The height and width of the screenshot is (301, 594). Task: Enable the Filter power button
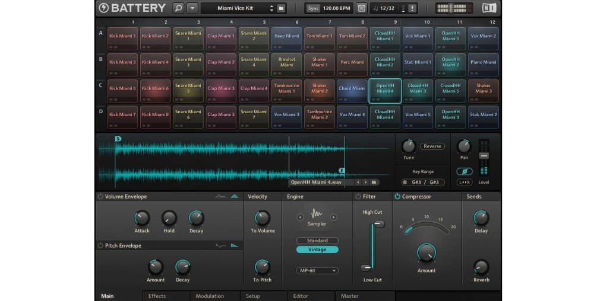pos(358,196)
